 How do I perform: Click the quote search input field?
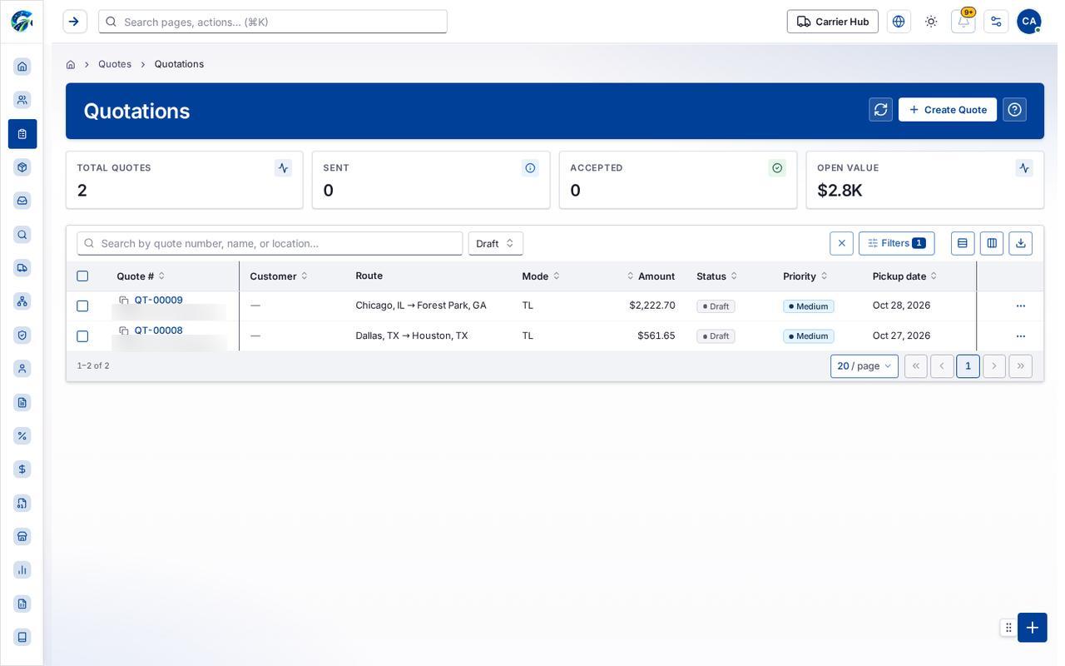[270, 243]
